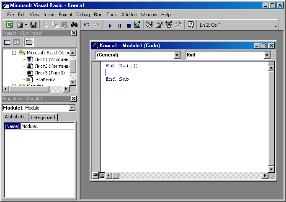The height and width of the screenshot is (202, 286).
Task: Click code window horizontal scroll right arrow
Action: click(265, 176)
